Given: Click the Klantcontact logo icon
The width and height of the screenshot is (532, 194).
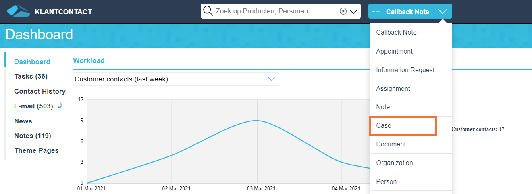Looking at the screenshot, I should [x=19, y=11].
